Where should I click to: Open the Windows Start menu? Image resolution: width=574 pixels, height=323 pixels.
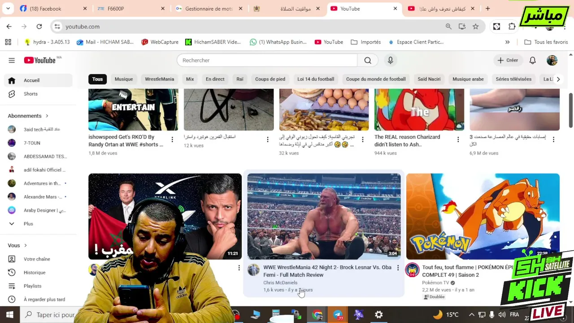click(9, 314)
